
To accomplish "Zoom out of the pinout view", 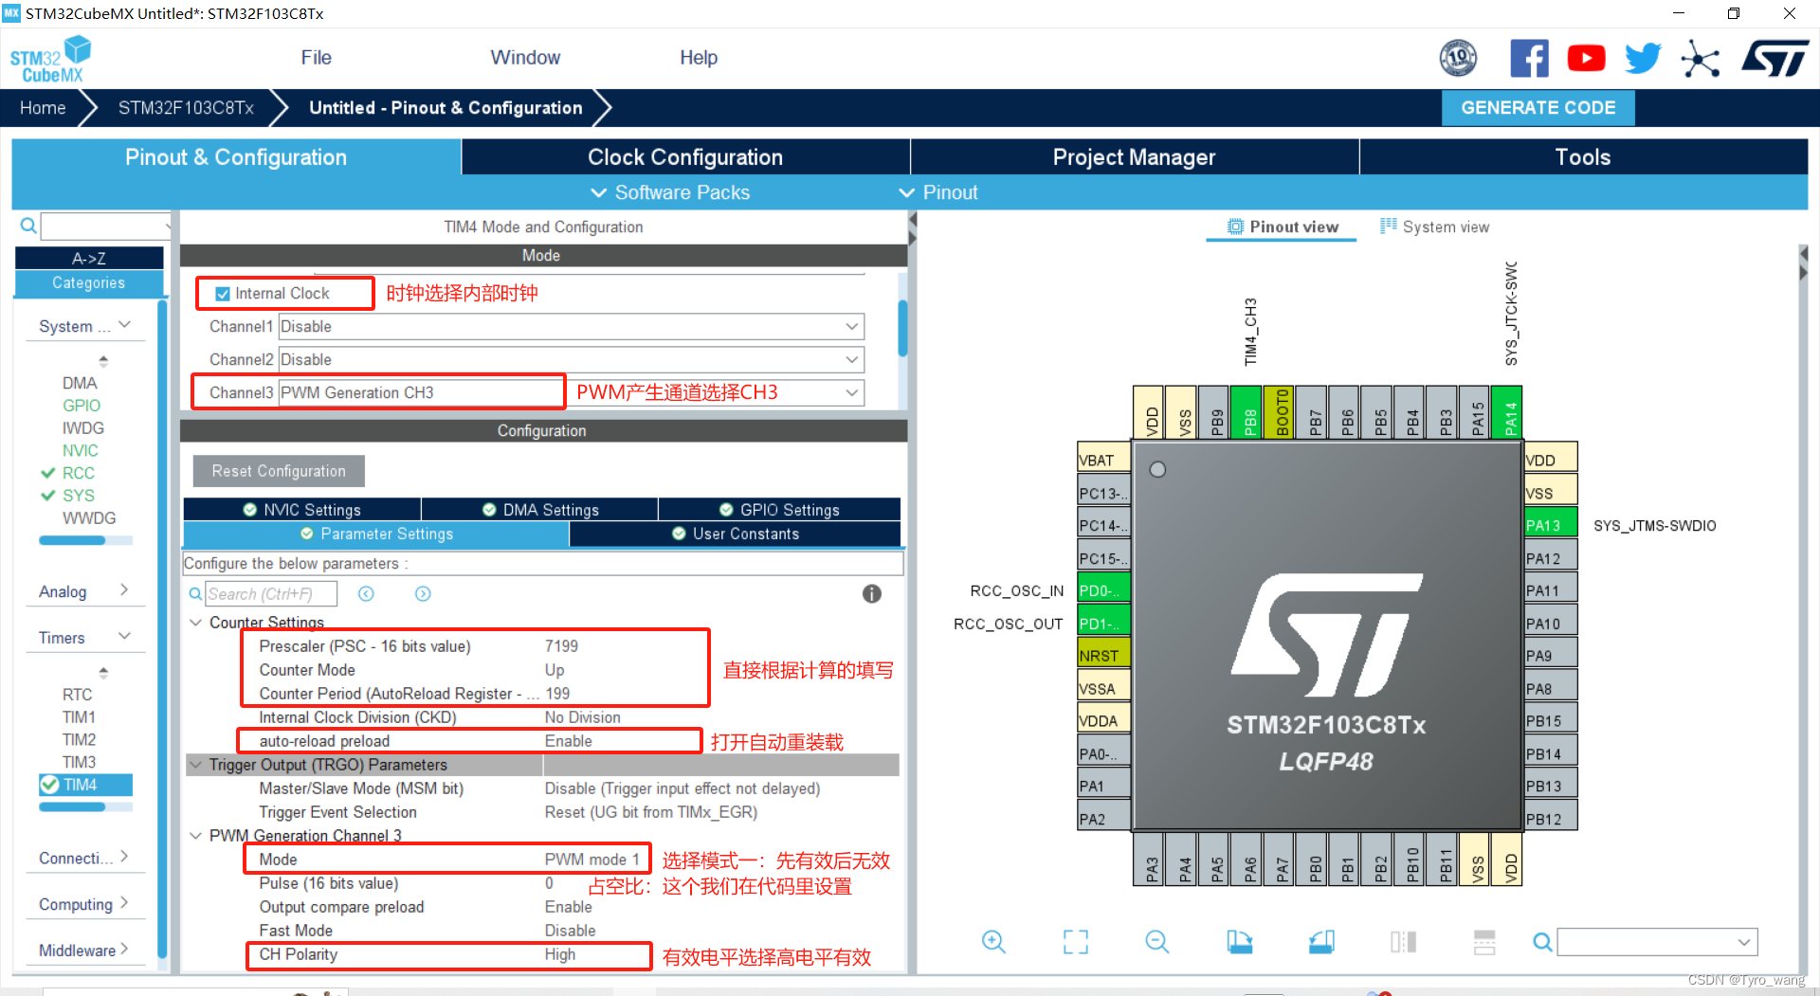I will 1157,941.
